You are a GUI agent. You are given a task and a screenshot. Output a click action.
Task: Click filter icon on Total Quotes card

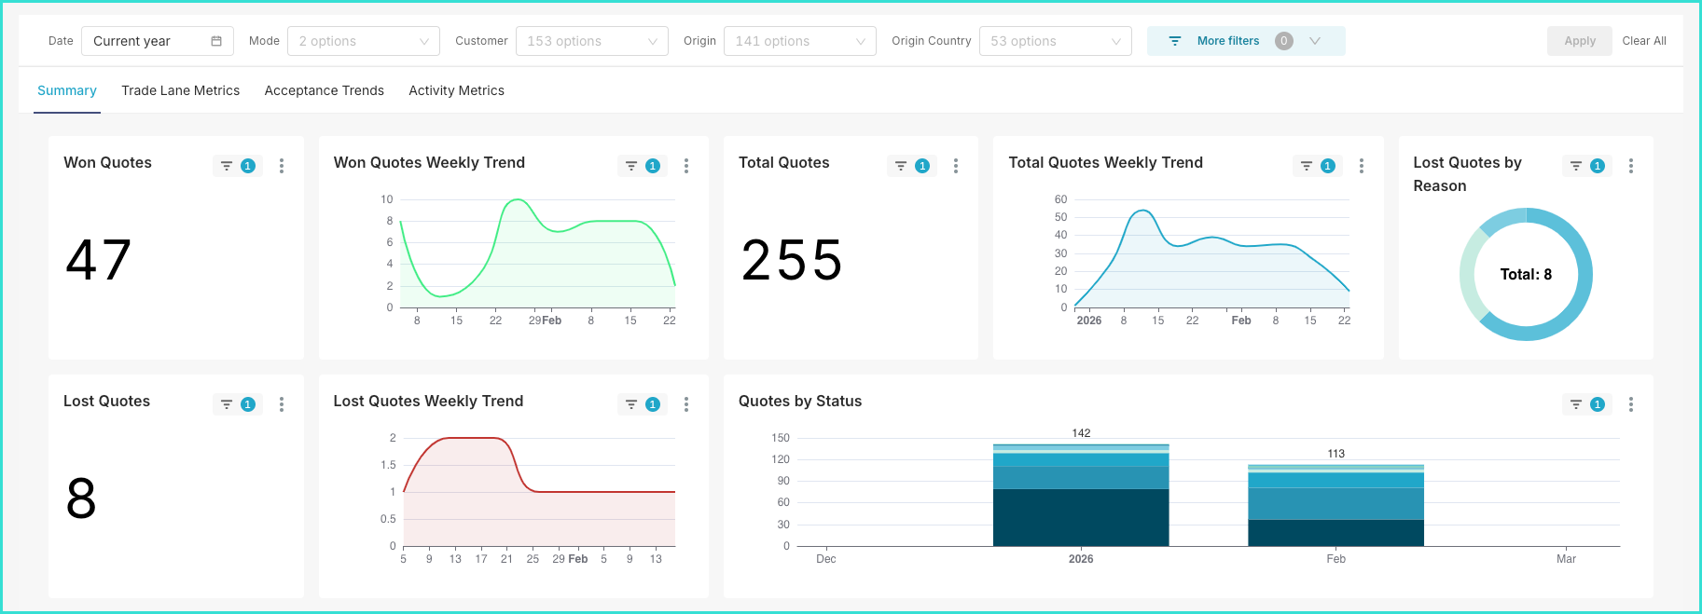pyautogui.click(x=901, y=166)
